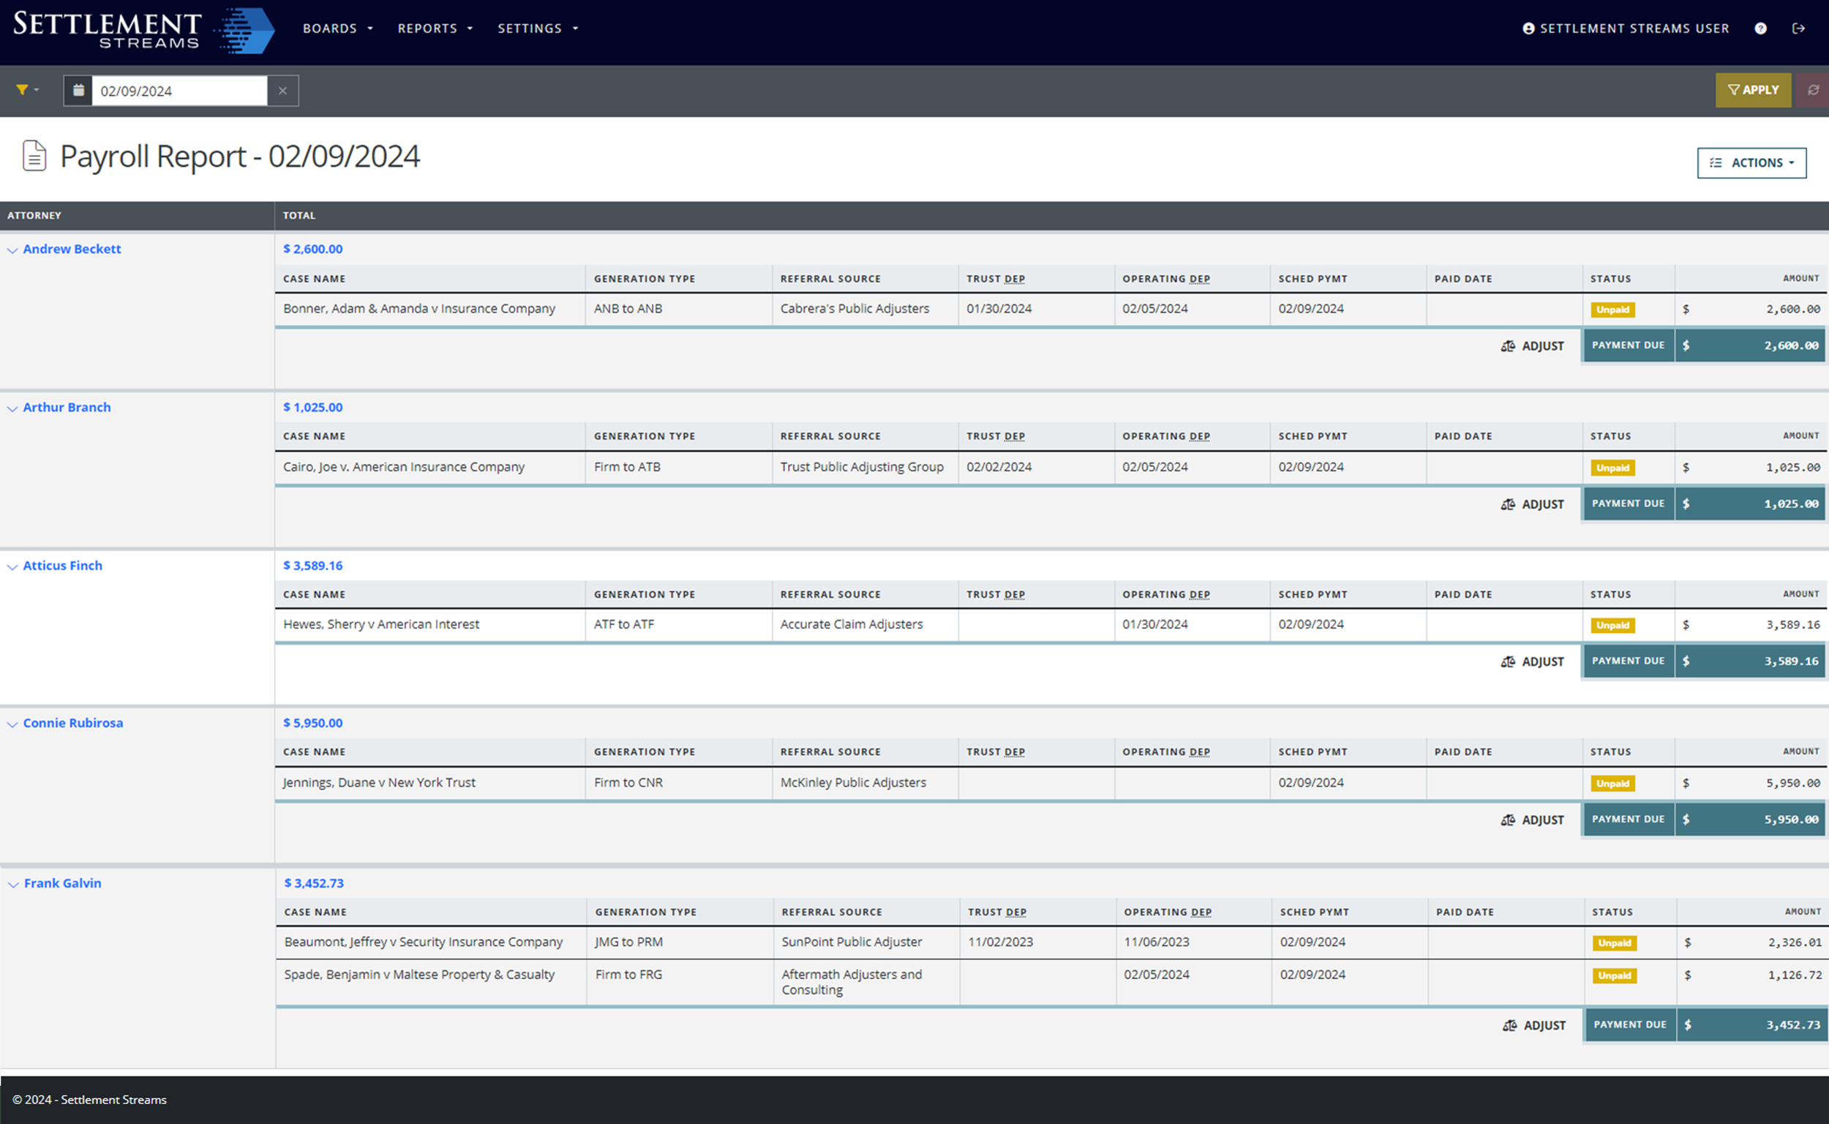Open the Boards menu
This screenshot has height=1124, width=1829.
point(337,29)
